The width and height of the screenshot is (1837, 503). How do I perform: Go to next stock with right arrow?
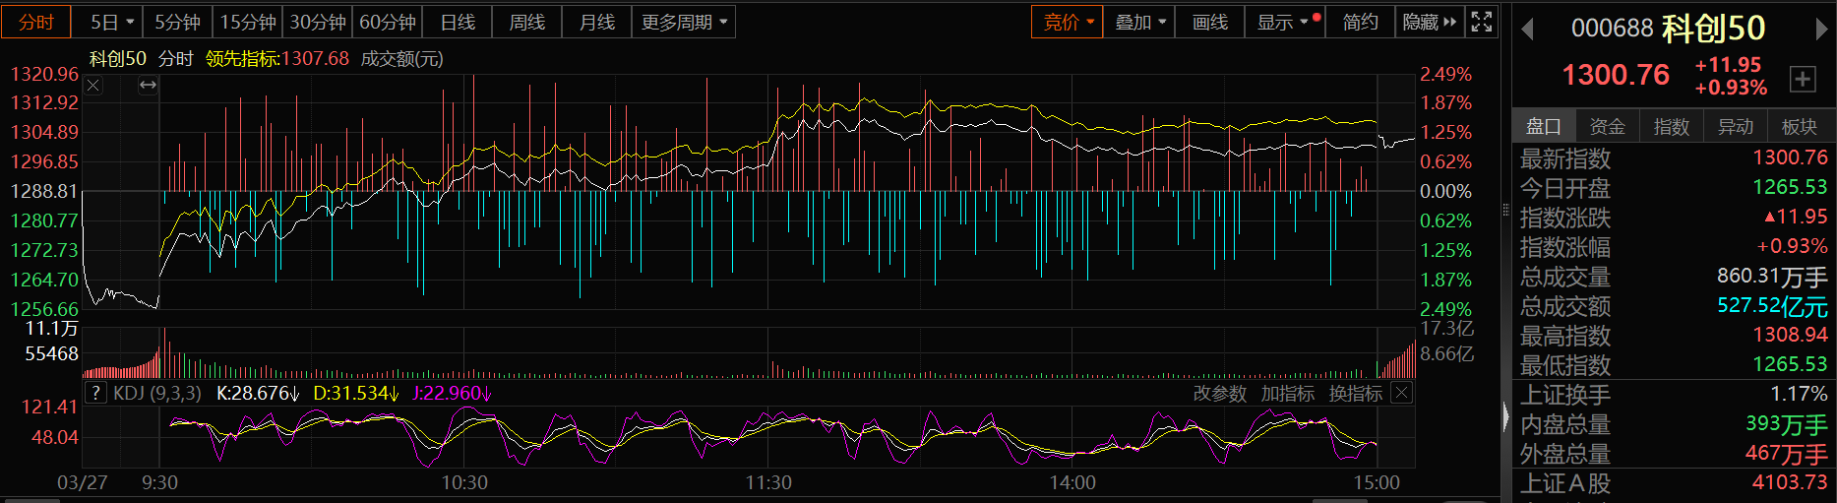(x=1821, y=30)
